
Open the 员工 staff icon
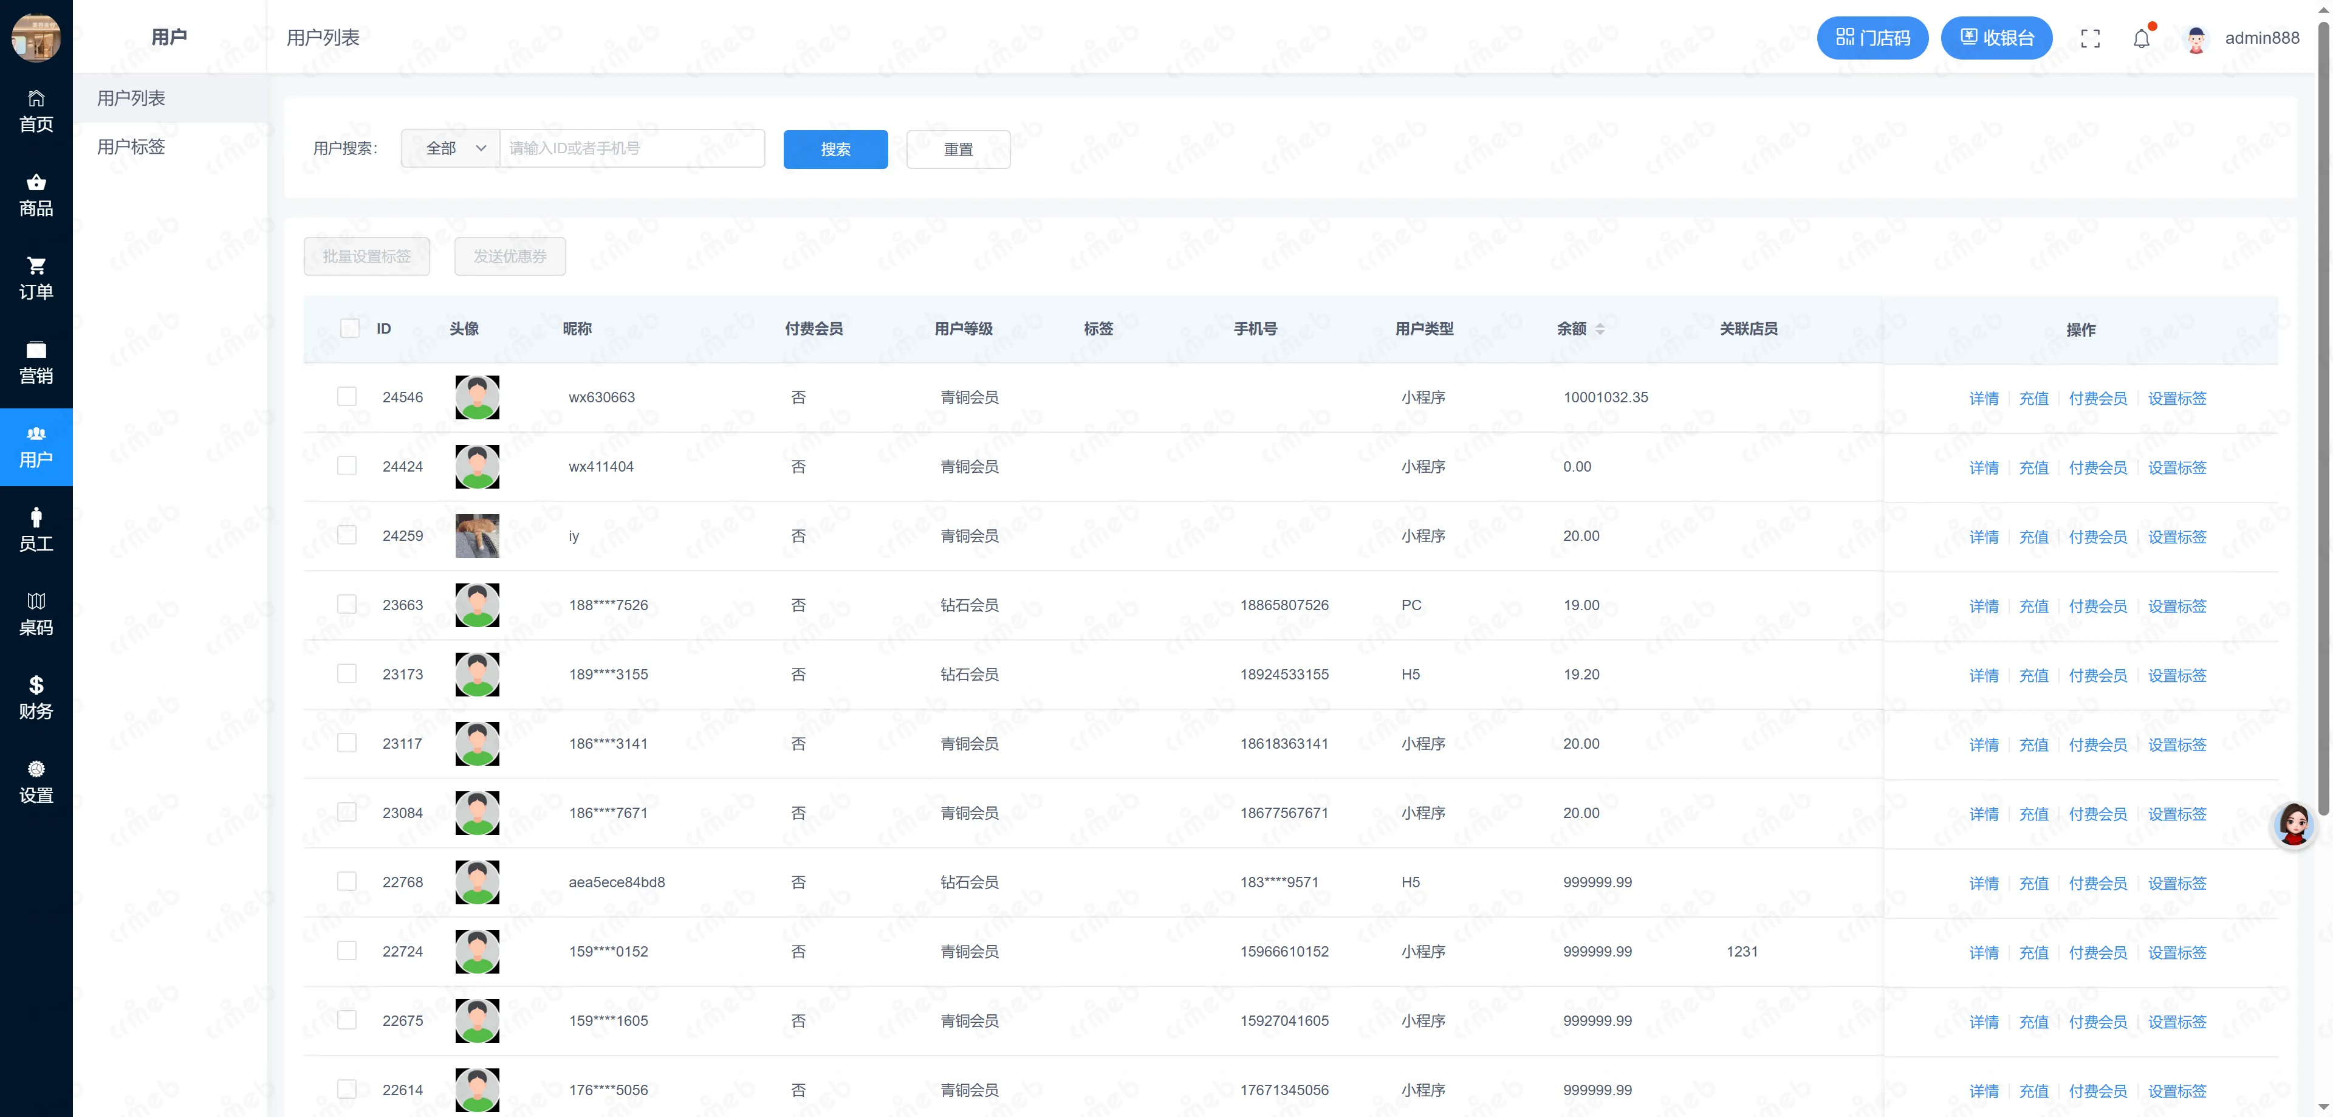[x=36, y=530]
